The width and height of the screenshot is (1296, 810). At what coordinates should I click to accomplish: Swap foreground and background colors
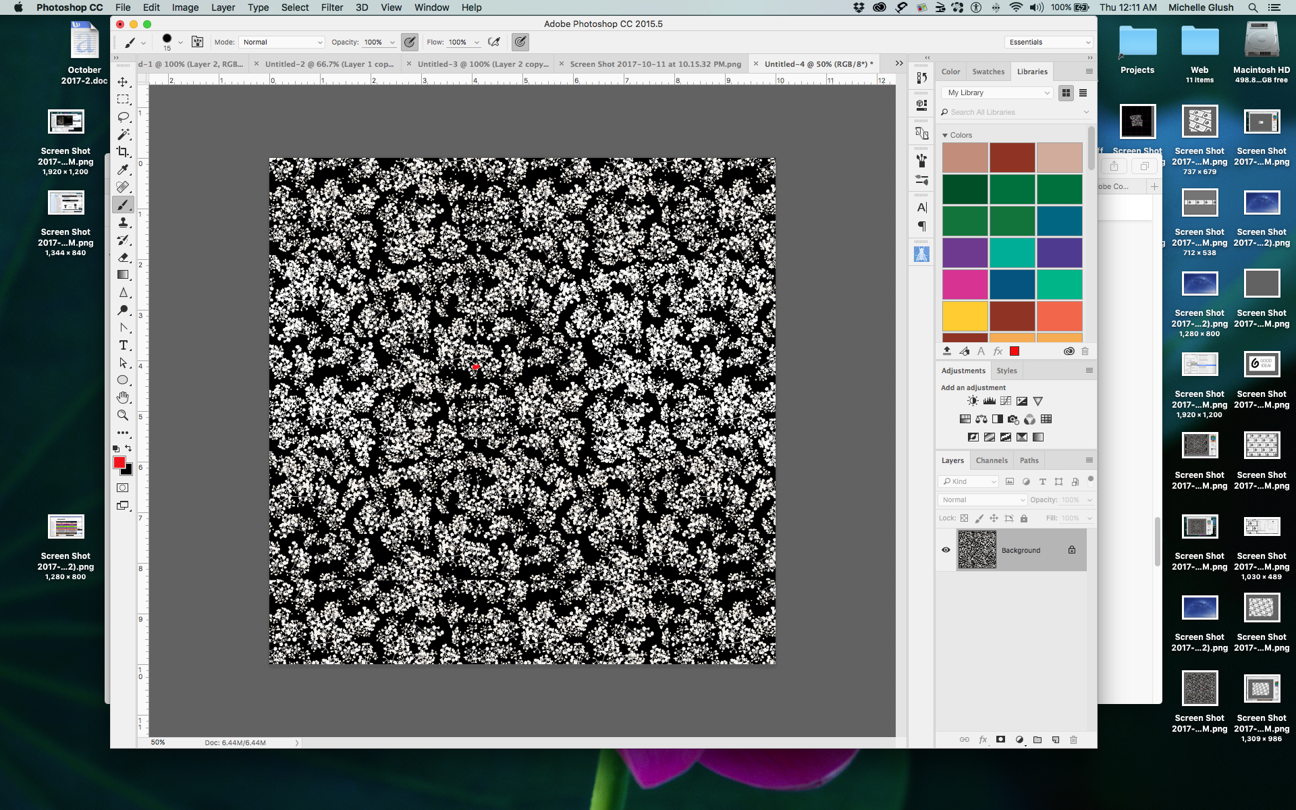coord(128,448)
